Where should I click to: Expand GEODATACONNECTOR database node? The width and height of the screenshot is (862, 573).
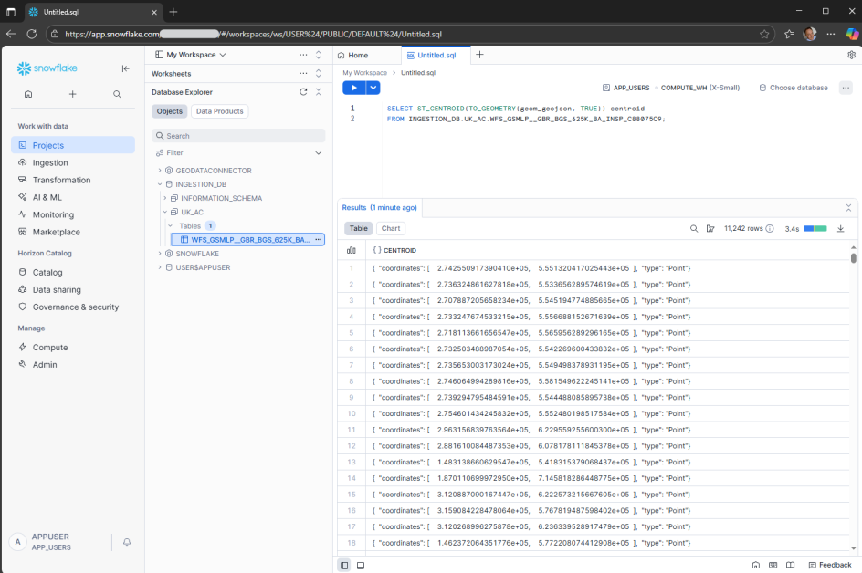[160, 171]
